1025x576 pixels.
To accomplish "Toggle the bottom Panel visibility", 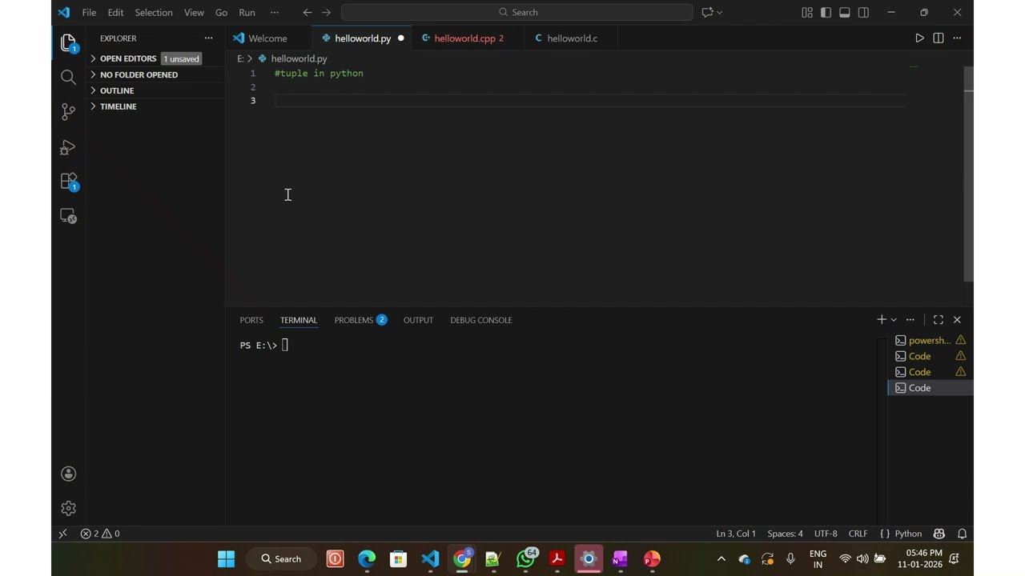I will point(845,12).
